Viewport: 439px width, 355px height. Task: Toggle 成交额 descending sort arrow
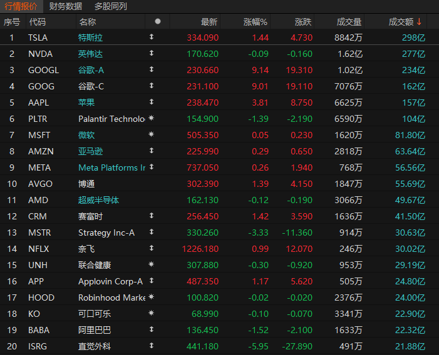pyautogui.click(x=419, y=21)
